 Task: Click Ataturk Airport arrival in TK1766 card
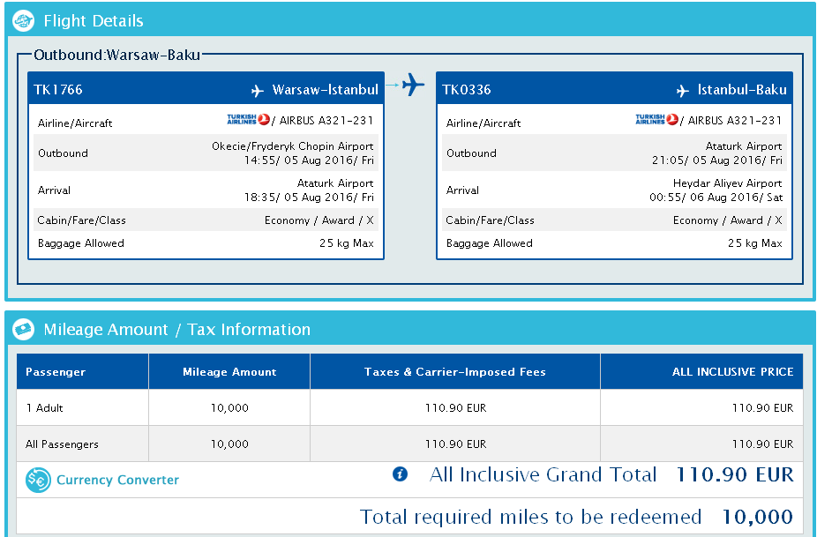pos(335,183)
